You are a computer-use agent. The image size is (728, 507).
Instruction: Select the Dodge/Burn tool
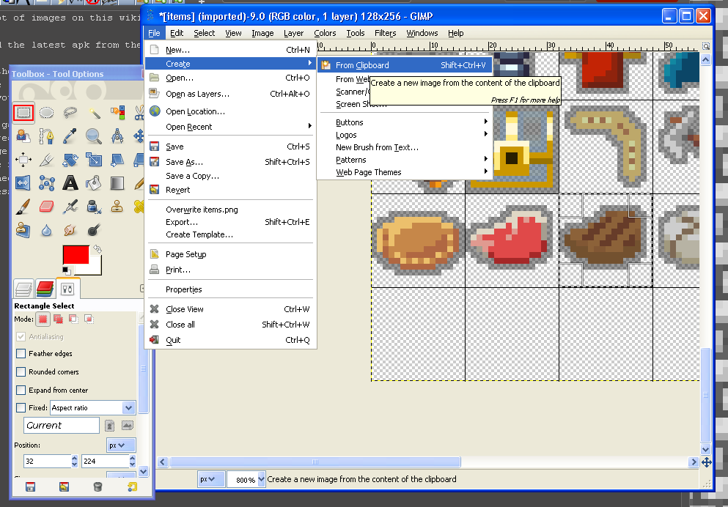point(94,230)
